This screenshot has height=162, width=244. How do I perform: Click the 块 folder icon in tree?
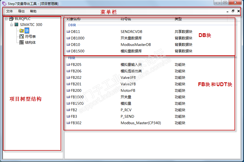tap(22, 31)
